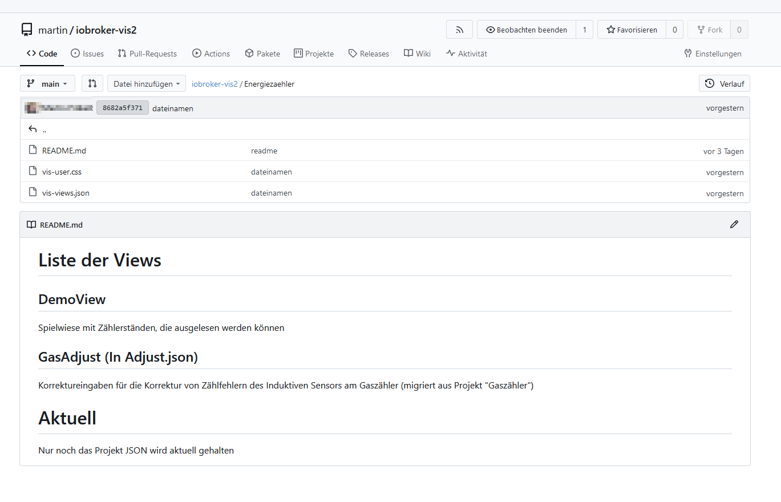Viewport: 781px width, 502px height.
Task: Expand the Datei hinzufügen dropdown
Action: click(x=147, y=84)
